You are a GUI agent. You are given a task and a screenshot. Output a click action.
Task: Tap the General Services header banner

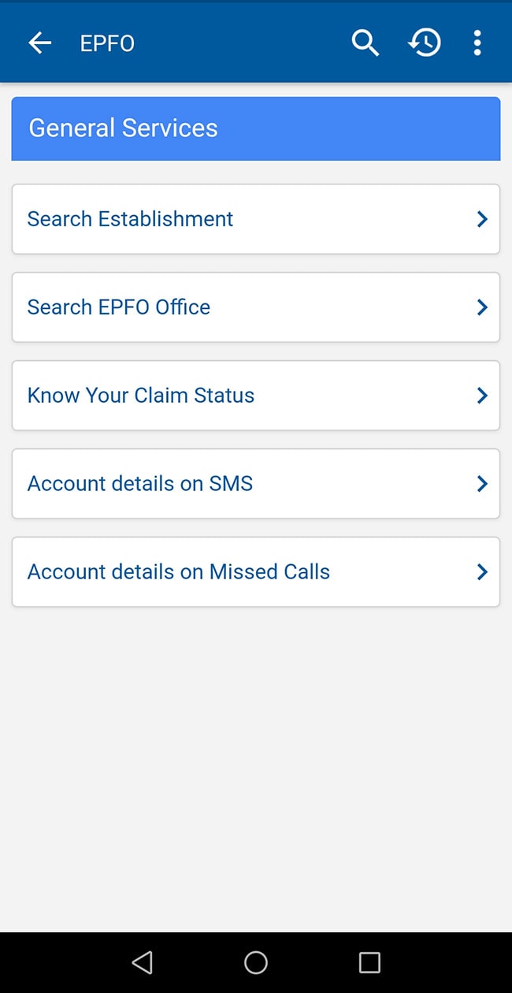(x=256, y=128)
